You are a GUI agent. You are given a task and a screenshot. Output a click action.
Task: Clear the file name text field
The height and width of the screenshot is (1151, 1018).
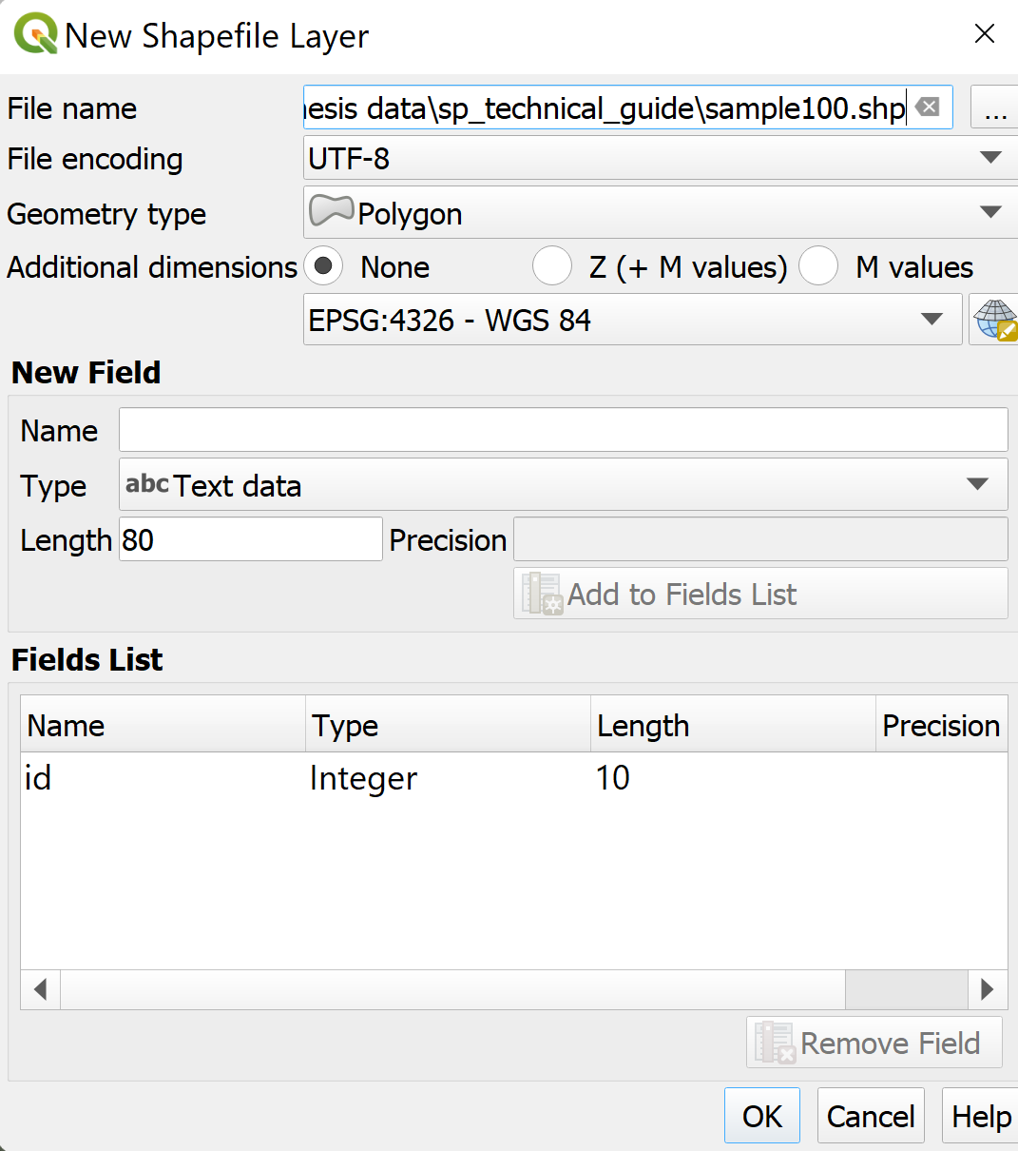pyautogui.click(x=929, y=107)
